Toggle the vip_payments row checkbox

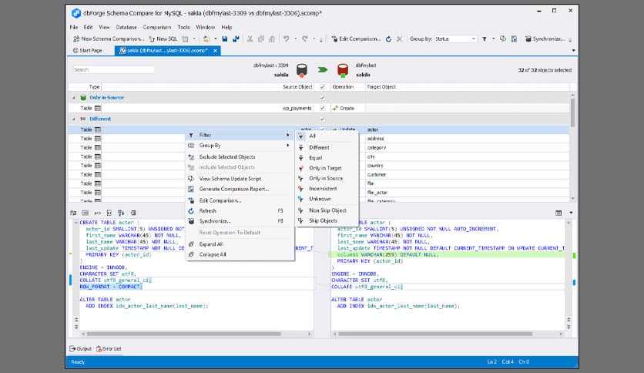coord(323,109)
